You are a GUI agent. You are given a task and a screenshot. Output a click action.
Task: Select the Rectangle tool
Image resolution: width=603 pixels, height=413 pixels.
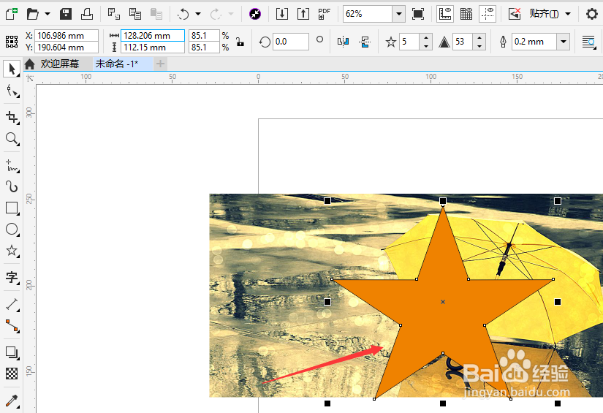[12, 208]
